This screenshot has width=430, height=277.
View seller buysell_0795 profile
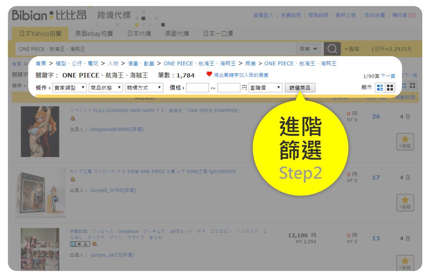(x=113, y=190)
